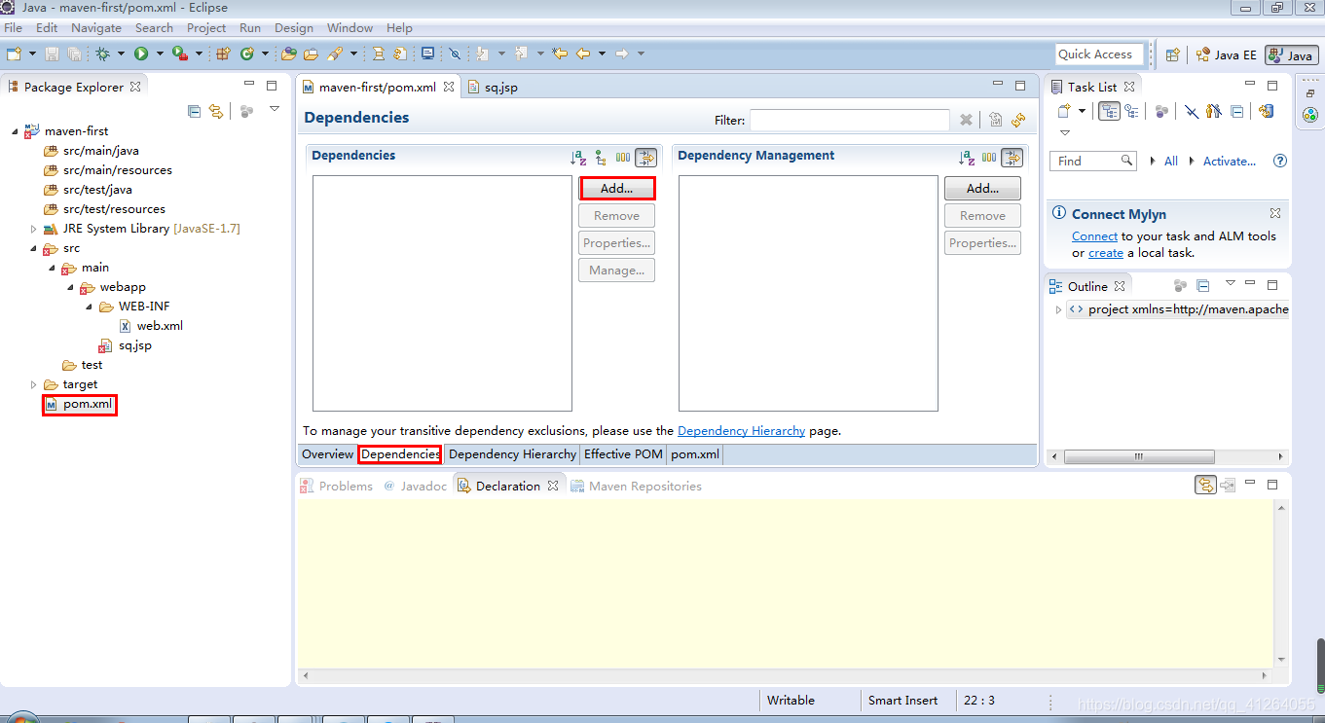Click the Sort alphabetically icon in Dependencies section
Screen dimensions: 1325x723
pyautogui.click(x=578, y=157)
